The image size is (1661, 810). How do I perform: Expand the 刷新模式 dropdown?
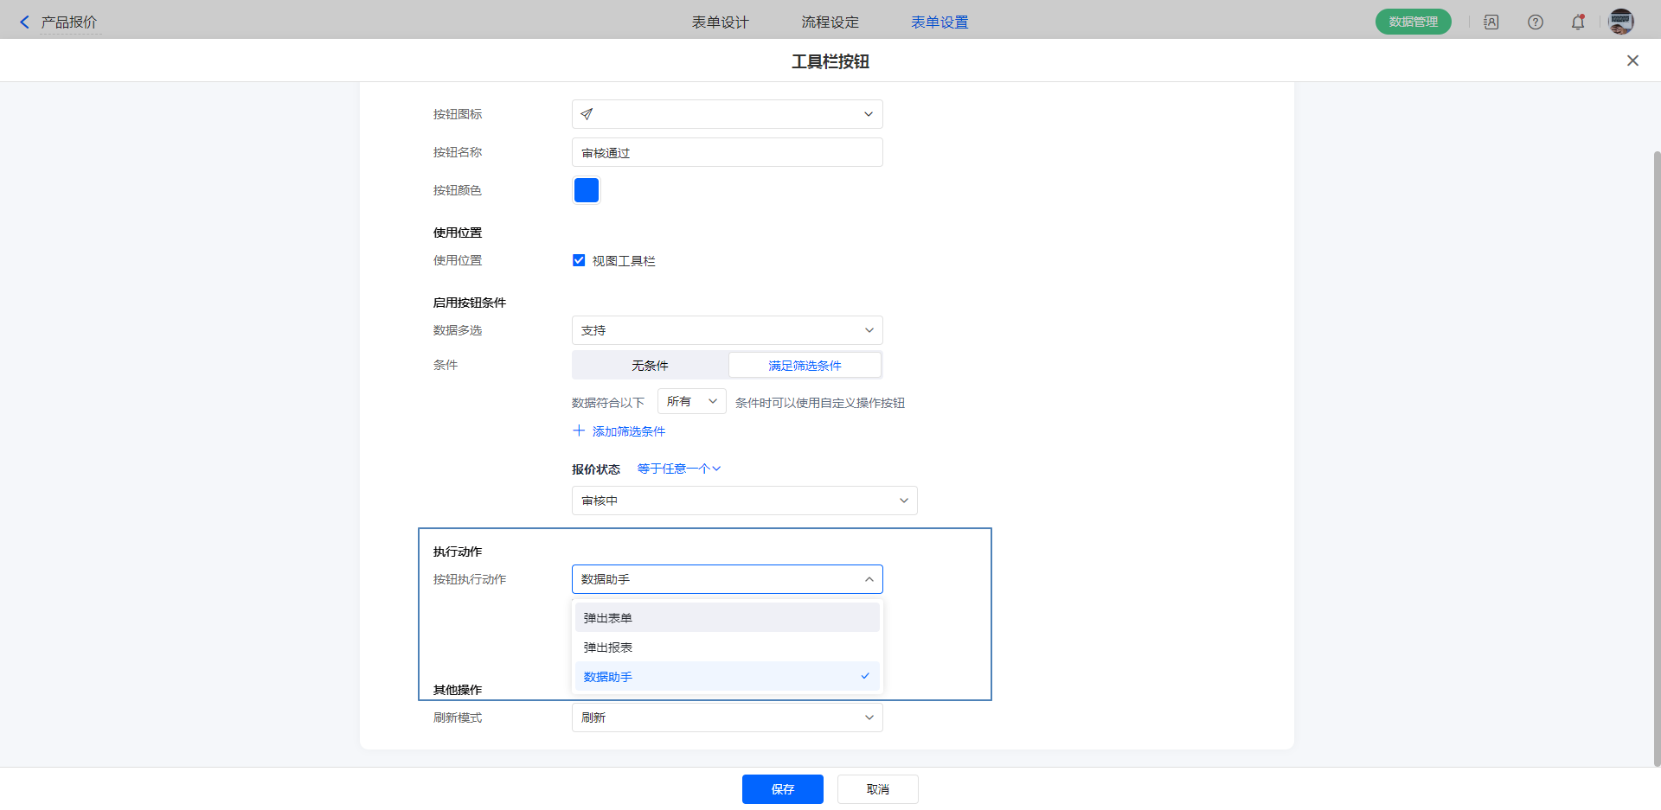[727, 718]
